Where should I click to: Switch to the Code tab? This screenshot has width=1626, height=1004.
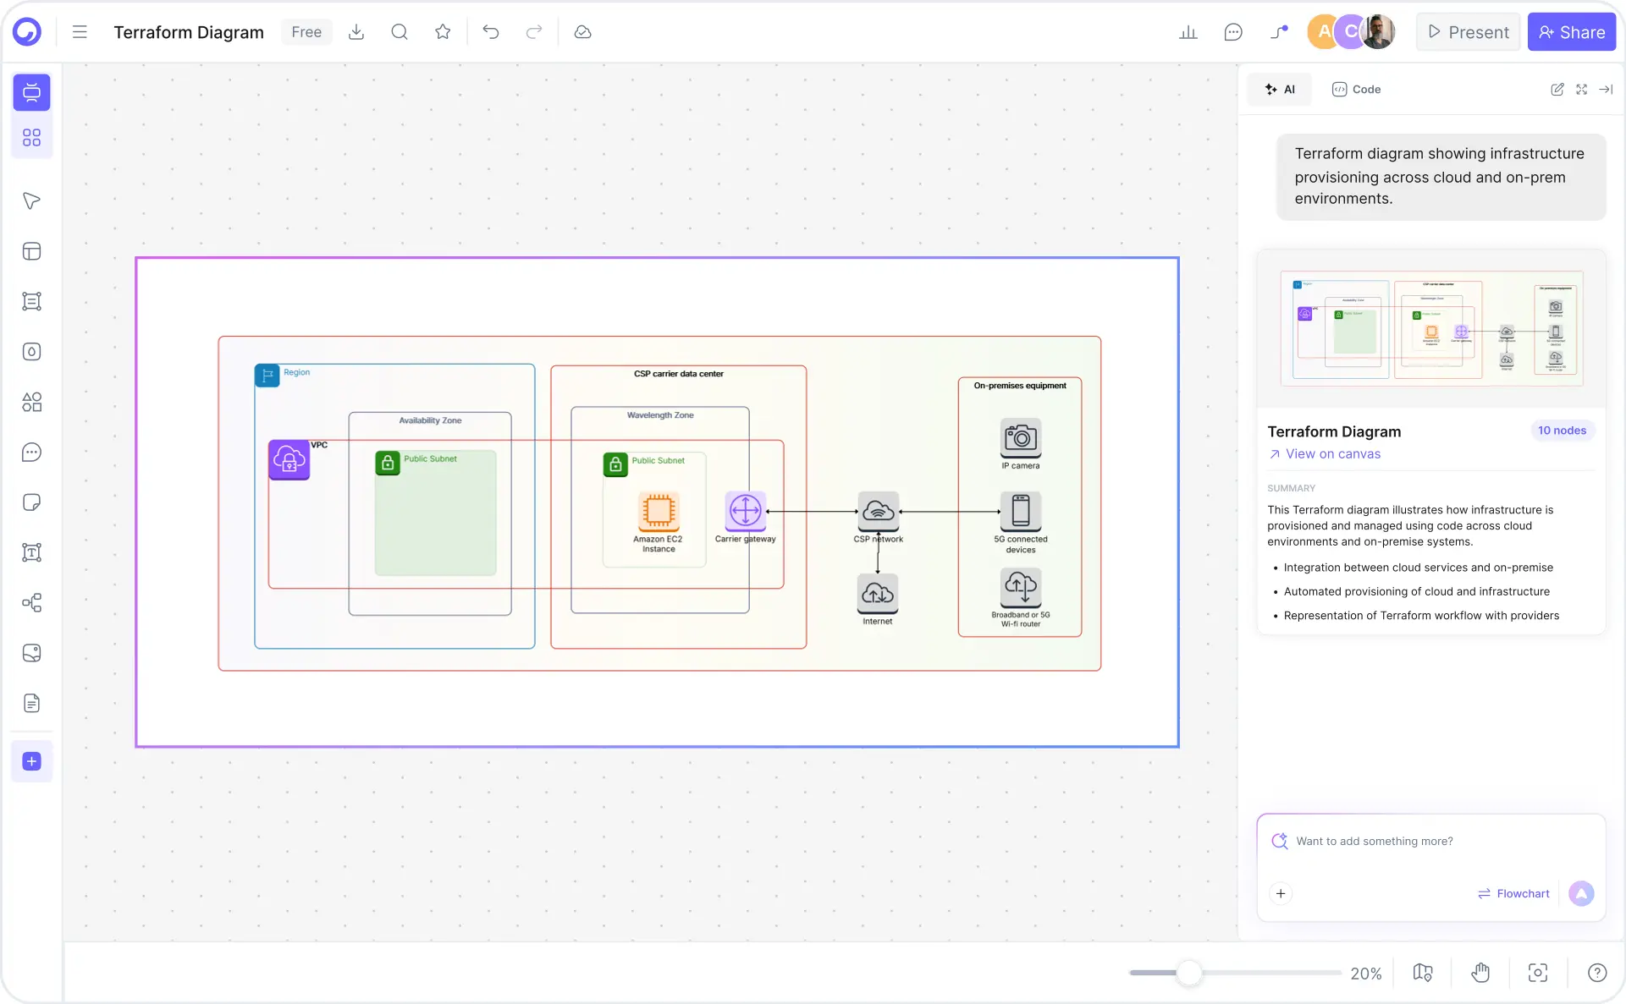tap(1356, 90)
